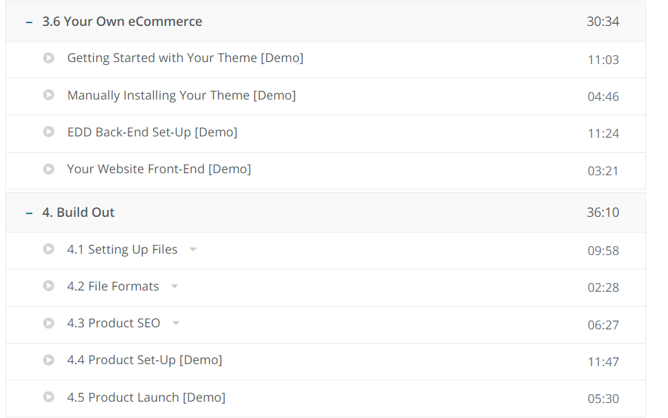Click the 3.6 Your Own eCommerce heading
The image size is (668, 418).
(122, 21)
